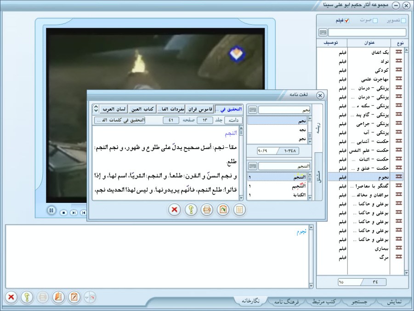Screen dimensions: 414x311
Task: Open virtual keyboard next to the root search field
Action: [x=252, y=110]
